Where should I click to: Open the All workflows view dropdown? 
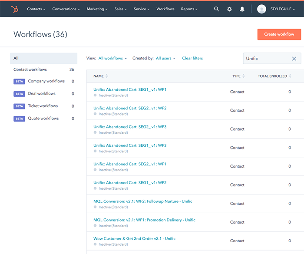point(112,58)
